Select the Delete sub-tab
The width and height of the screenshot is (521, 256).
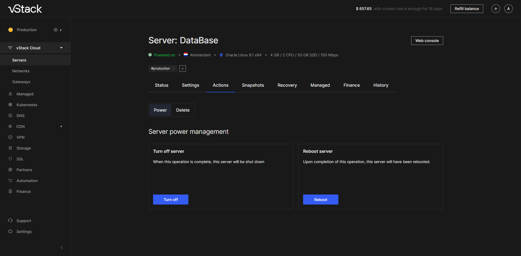coord(183,110)
